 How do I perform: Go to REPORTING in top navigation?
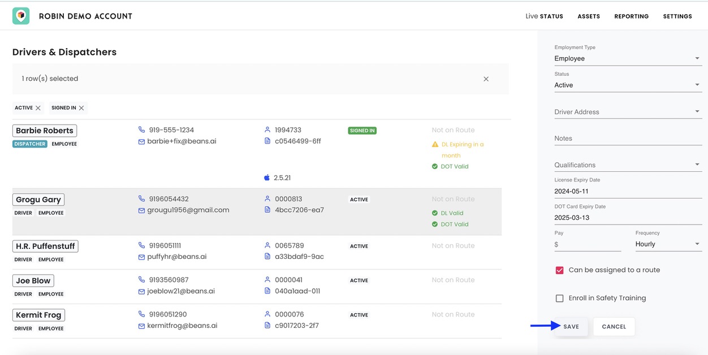click(631, 16)
